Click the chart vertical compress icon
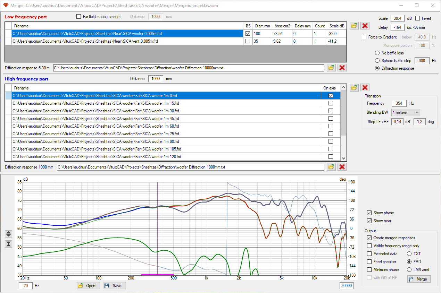The height and width of the screenshot is (293, 441). (9, 244)
